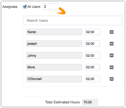Remove O'Donnell using the minus icon
The image size is (126, 108).
[x=112, y=79]
